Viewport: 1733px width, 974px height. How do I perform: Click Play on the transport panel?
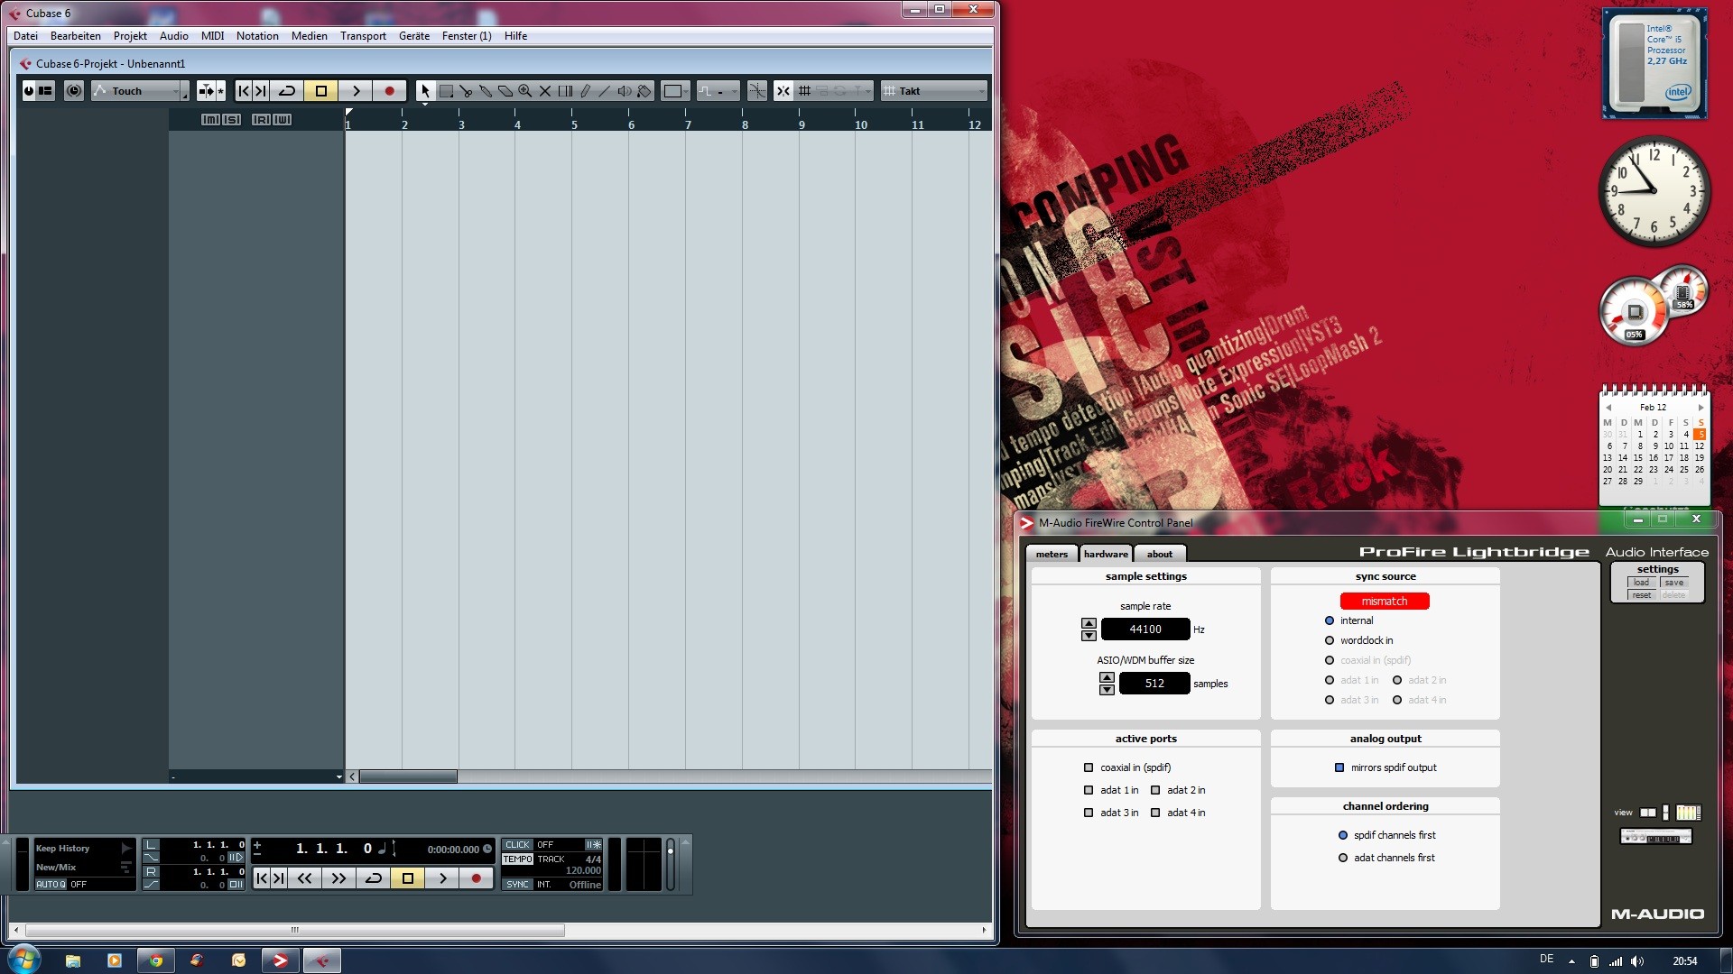(x=442, y=878)
